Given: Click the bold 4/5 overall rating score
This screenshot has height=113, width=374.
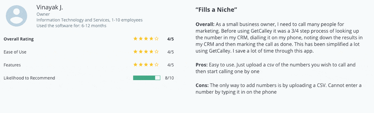Looking at the screenshot, I should (170, 39).
